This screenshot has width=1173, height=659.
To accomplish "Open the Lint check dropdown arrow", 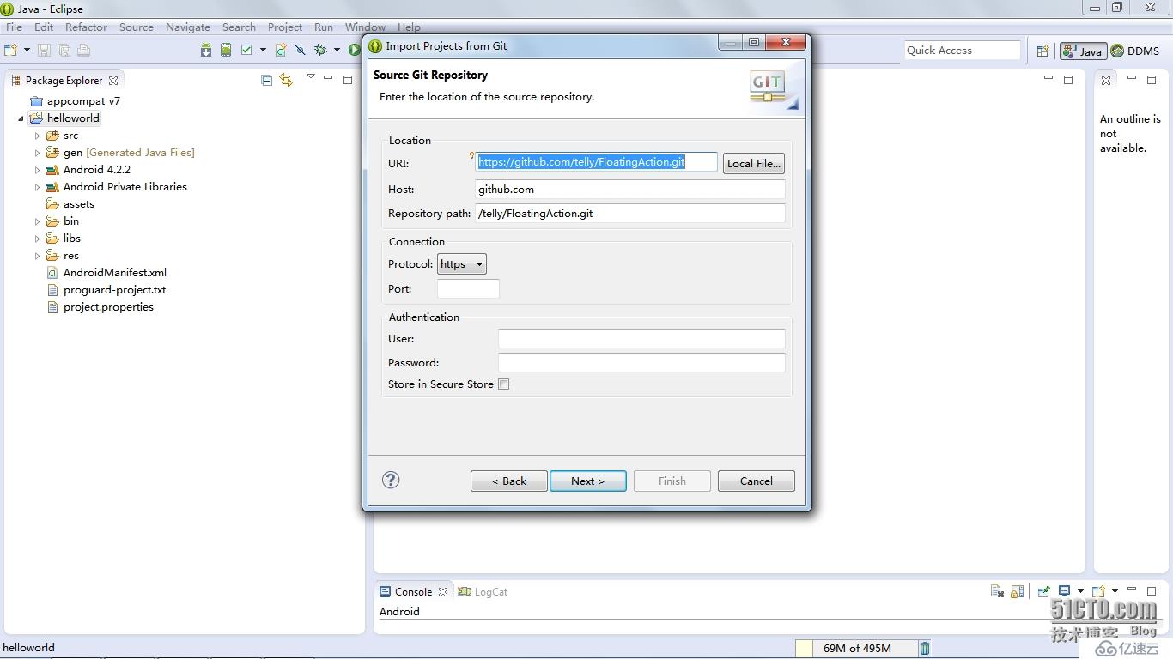I will click(x=262, y=50).
